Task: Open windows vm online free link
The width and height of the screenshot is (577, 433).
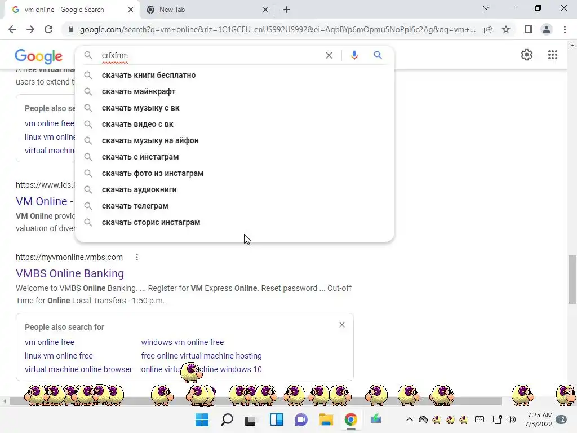Action: tap(183, 342)
